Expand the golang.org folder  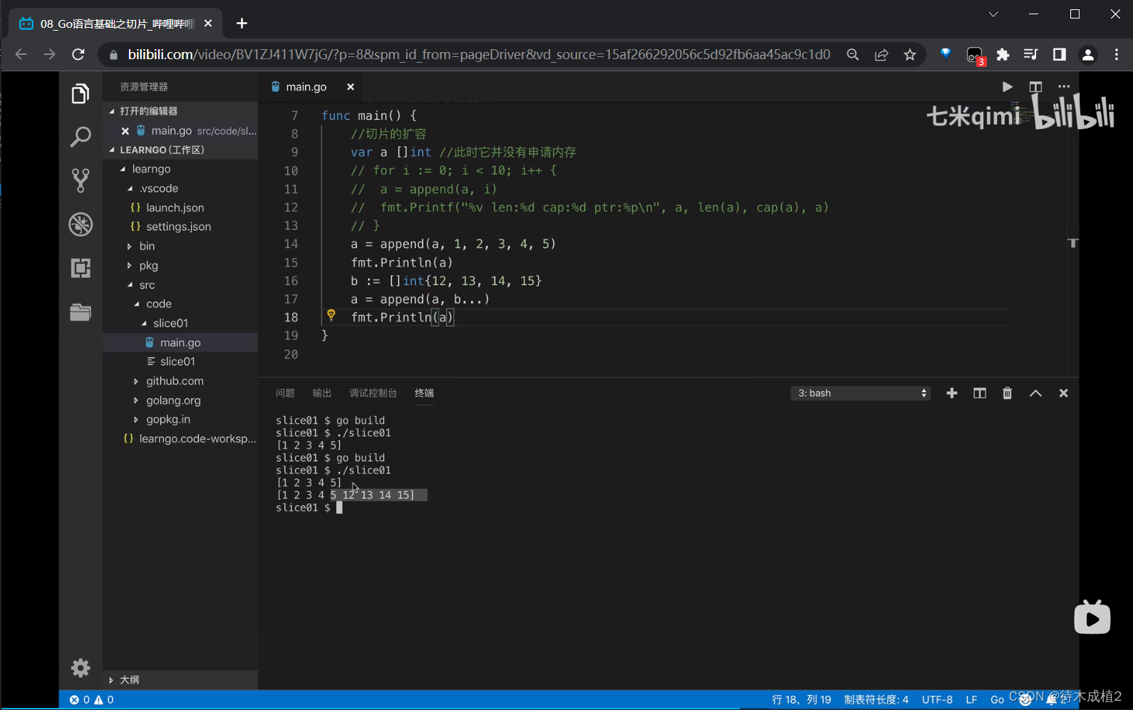coord(137,401)
